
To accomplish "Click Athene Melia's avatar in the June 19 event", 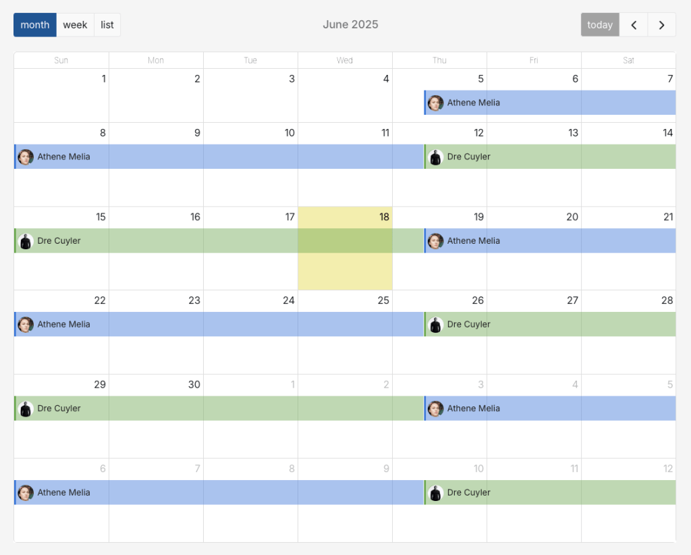I will tap(435, 240).
